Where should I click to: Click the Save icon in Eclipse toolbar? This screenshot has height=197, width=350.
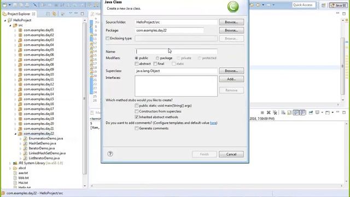(x=15, y=5)
